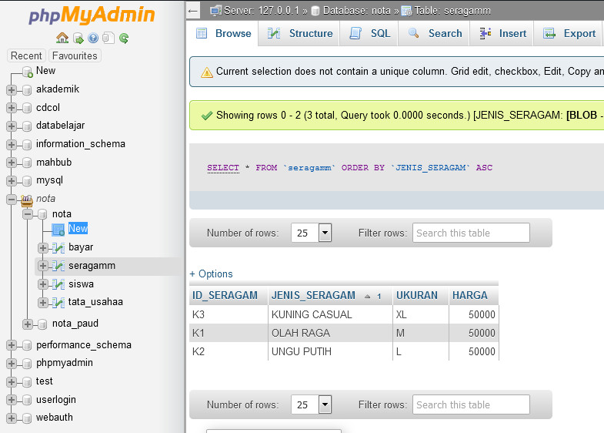604x433 pixels.
Task: Collapse the nota group node
Action: click(12, 200)
